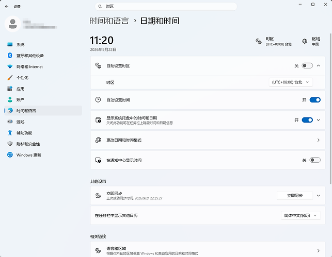The width and height of the screenshot is (332, 257).
Task: Click the 自动设置时区 row icon
Action: pyautogui.click(x=98, y=66)
